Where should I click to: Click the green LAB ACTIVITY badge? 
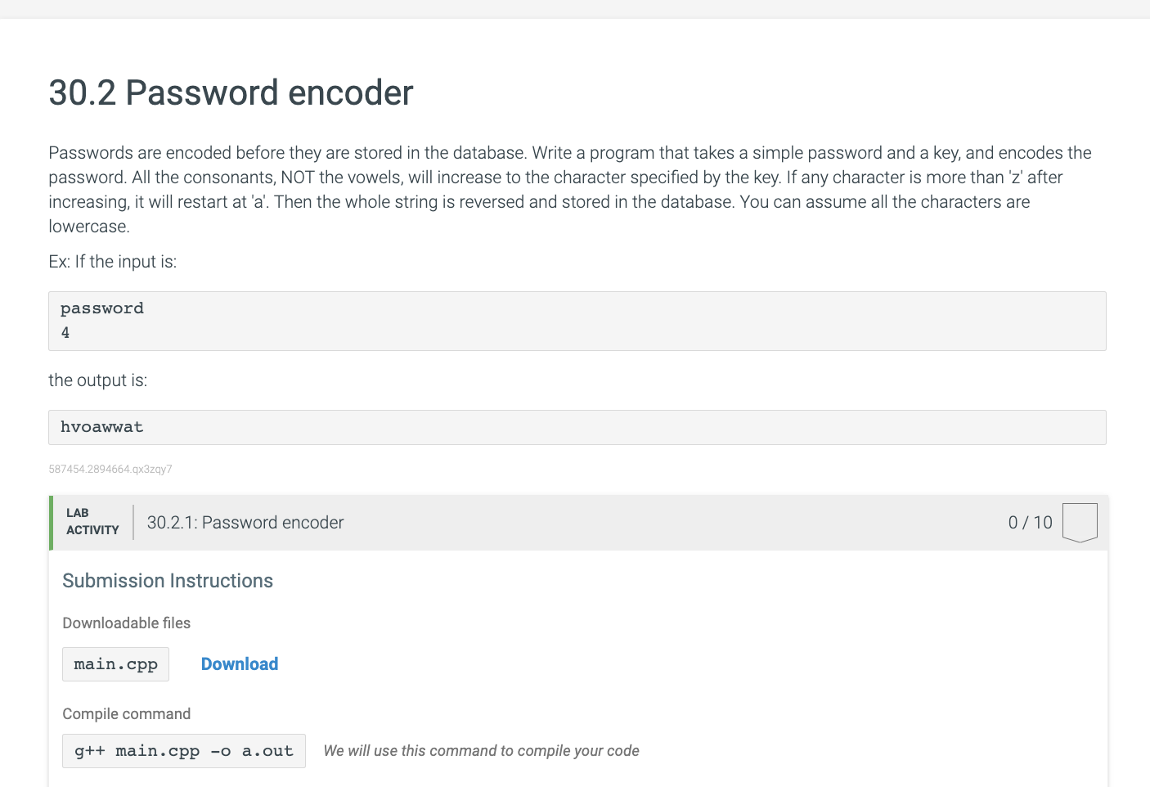coord(92,521)
